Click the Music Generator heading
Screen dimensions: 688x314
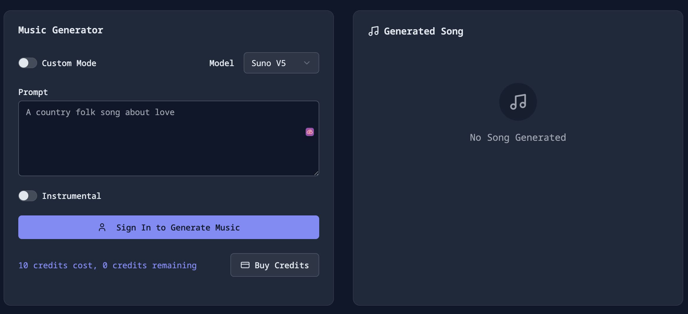point(60,30)
